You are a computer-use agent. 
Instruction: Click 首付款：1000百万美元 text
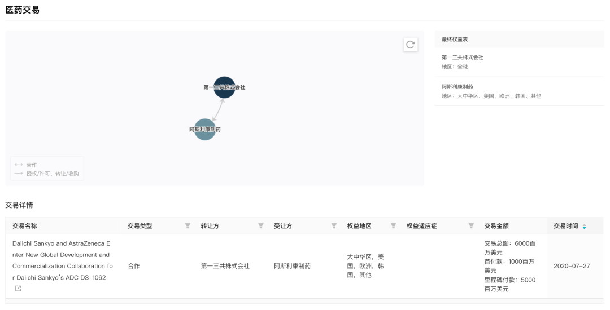[509, 266]
